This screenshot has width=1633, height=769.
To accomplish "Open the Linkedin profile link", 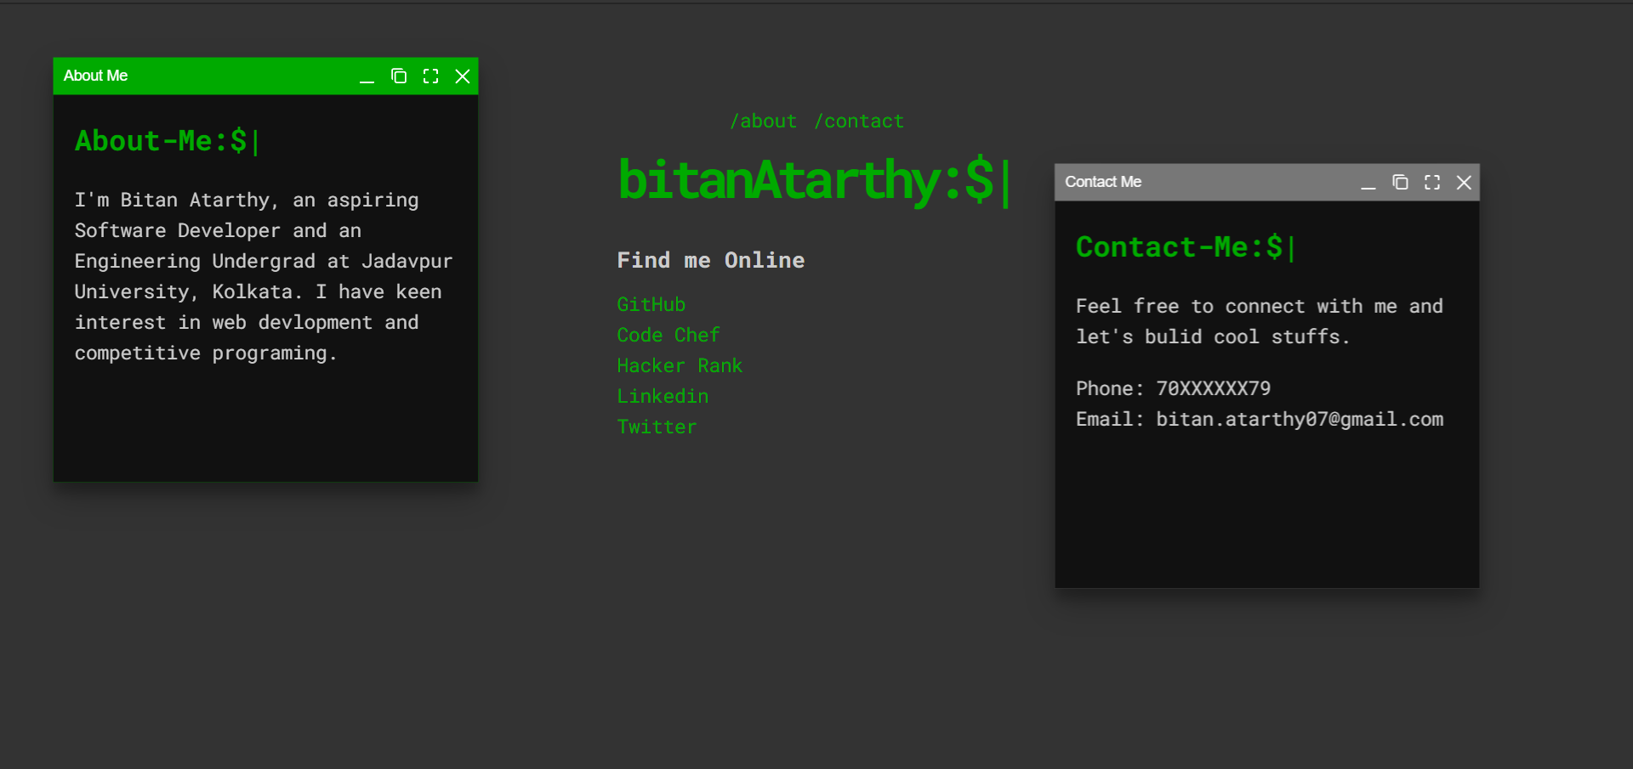I will coord(662,396).
